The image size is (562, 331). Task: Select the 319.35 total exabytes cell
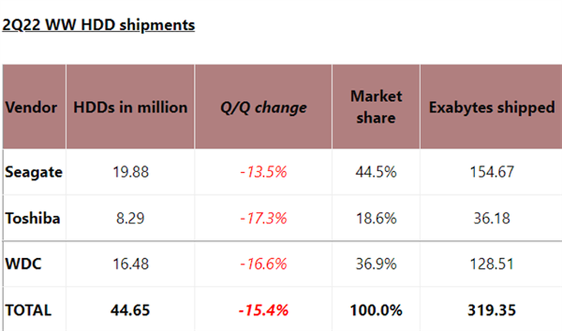491,310
